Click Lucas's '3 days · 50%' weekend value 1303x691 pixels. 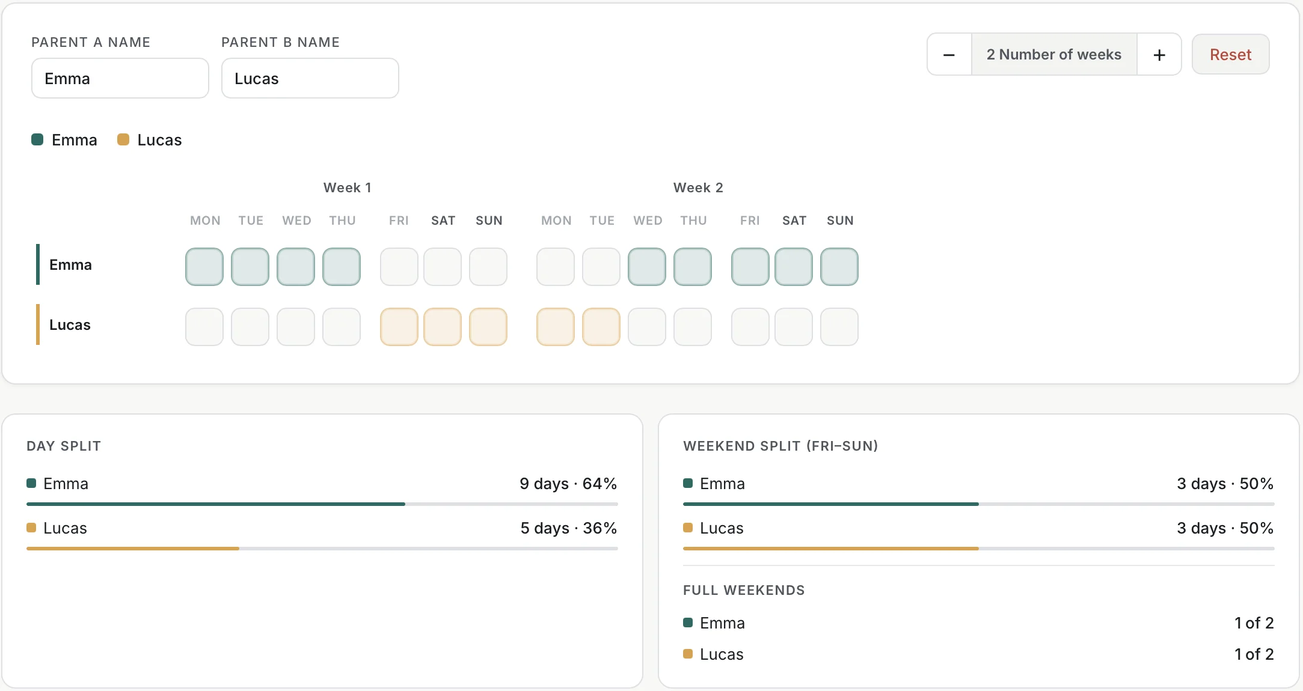click(1225, 528)
